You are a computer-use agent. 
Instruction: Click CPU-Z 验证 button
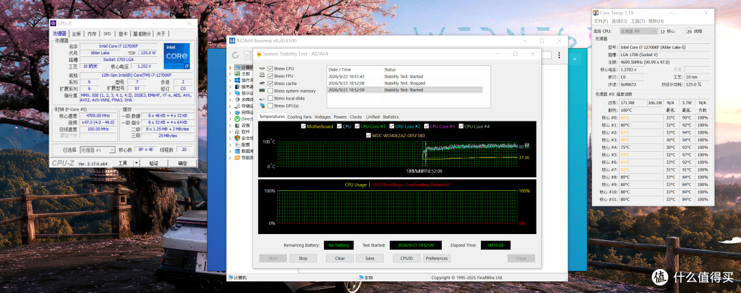[x=154, y=163]
